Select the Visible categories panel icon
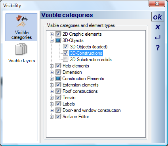Viewport: 168px width, 146px height. [21, 27]
